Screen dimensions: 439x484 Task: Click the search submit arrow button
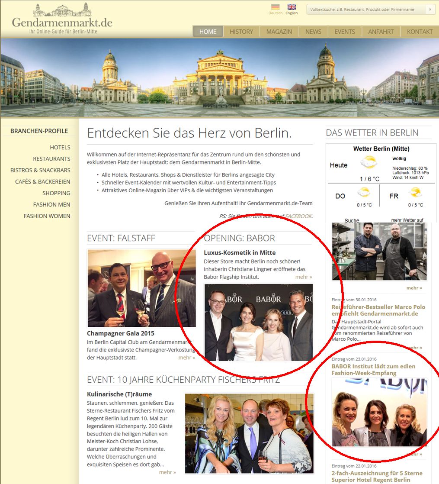point(430,9)
